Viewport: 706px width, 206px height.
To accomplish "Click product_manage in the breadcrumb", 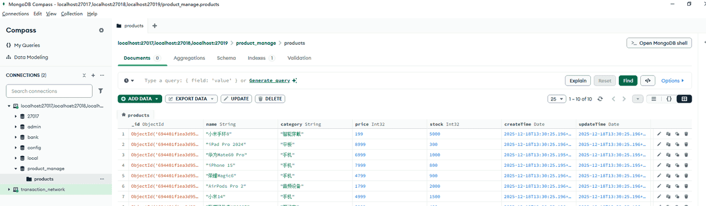I will pyautogui.click(x=256, y=43).
